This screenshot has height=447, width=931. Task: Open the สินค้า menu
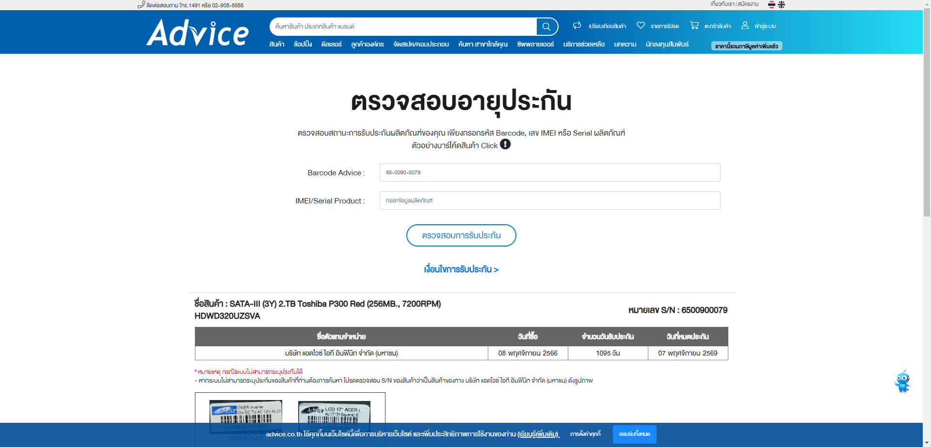[x=276, y=45]
